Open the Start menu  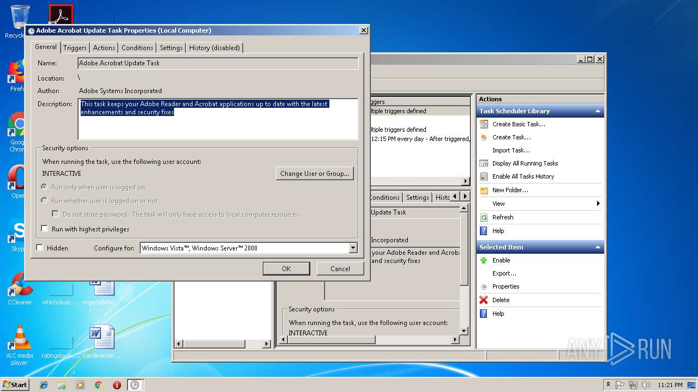tap(15, 385)
